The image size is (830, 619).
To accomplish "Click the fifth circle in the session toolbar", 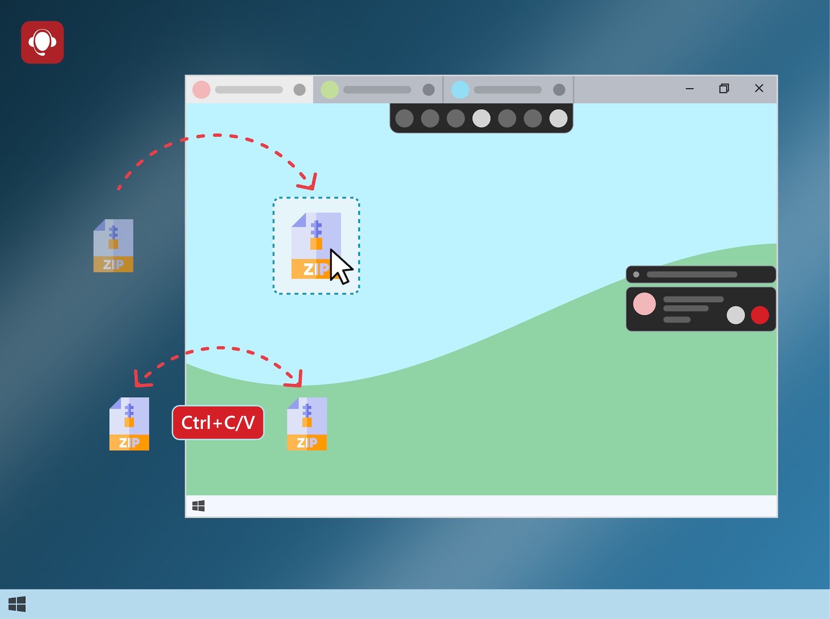I will (x=507, y=118).
